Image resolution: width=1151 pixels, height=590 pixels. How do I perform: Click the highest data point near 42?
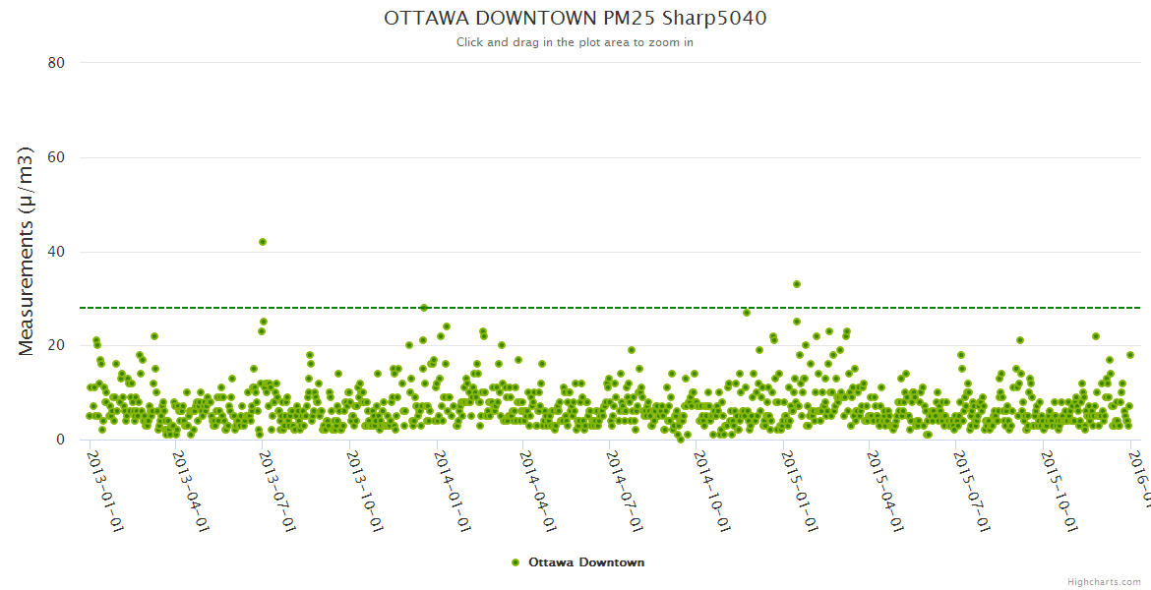pos(263,242)
